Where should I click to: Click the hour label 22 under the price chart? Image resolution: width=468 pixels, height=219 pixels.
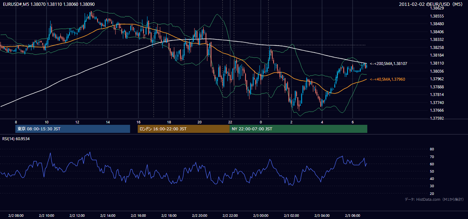click(x=230, y=122)
